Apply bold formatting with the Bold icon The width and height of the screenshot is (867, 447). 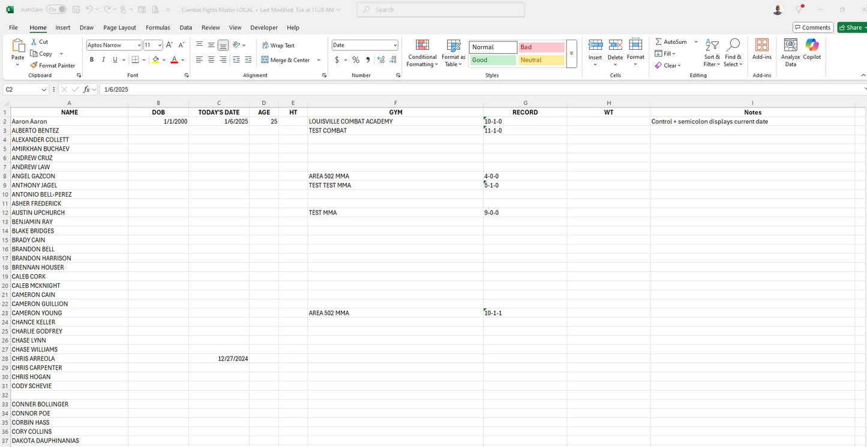(x=91, y=59)
